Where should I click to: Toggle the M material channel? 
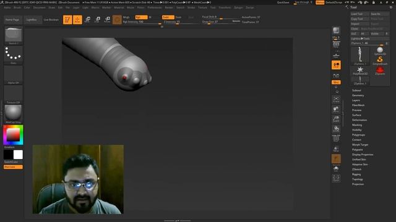coord(150,17)
